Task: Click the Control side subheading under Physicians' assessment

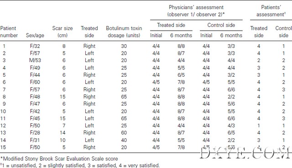Action: coord(221,25)
